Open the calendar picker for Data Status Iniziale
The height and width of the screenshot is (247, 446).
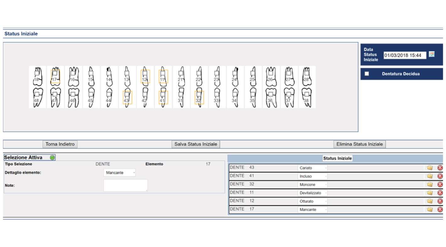[x=432, y=54]
